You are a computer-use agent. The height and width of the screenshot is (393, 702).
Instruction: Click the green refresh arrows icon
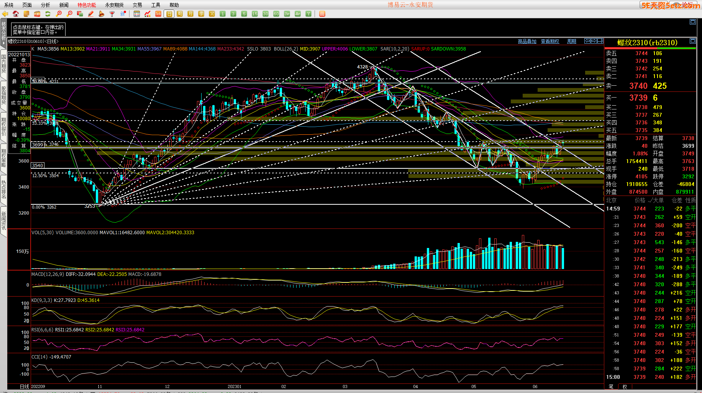48,14
